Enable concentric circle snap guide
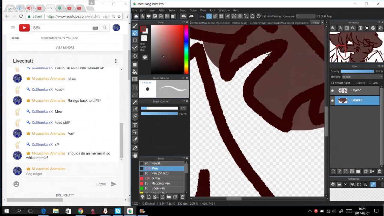Screen dimensions: 384x216 (240, 16)
